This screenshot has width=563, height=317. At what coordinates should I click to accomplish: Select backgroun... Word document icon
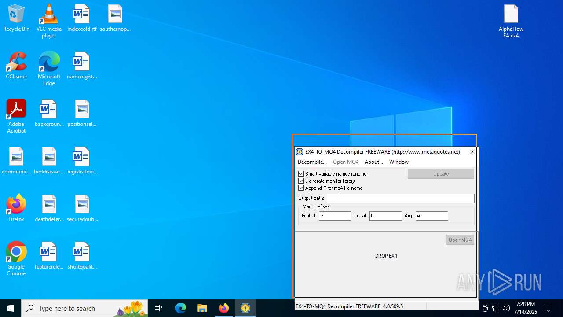coord(49,114)
